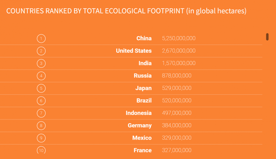Click the Countries Ranked by Ecological Footprint heading
Viewport: 276px width, 159px height.
tap(126, 11)
